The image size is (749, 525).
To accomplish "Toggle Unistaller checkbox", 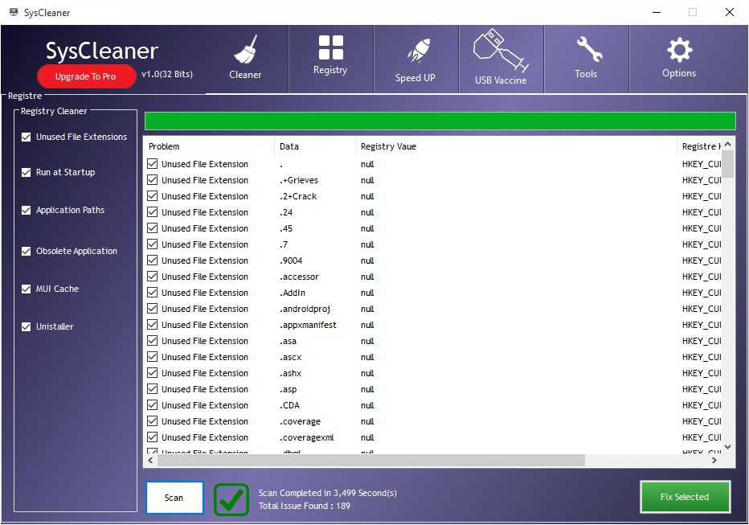I will click(27, 326).
